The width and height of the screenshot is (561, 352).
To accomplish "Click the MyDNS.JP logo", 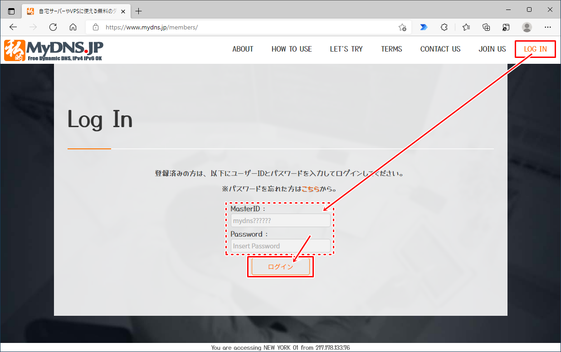I will click(x=54, y=49).
